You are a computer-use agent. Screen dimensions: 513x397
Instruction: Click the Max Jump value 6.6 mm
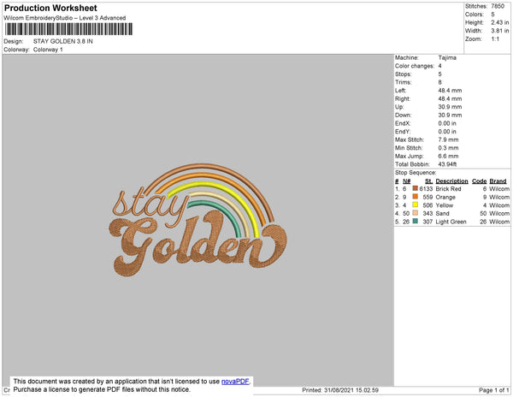click(x=448, y=156)
